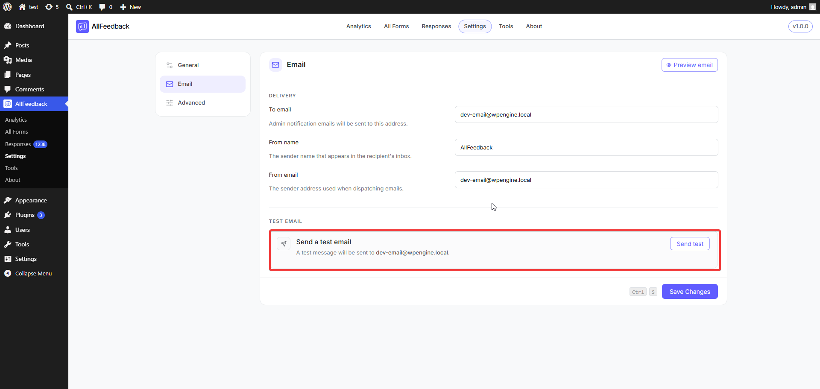Click the Plugins plug icon

pyautogui.click(x=8, y=215)
